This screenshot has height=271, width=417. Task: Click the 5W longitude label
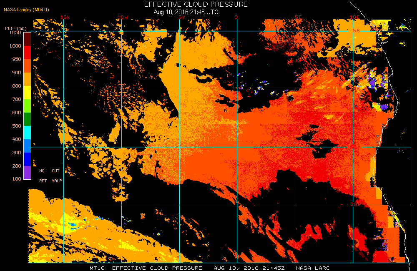pyautogui.click(x=182, y=17)
